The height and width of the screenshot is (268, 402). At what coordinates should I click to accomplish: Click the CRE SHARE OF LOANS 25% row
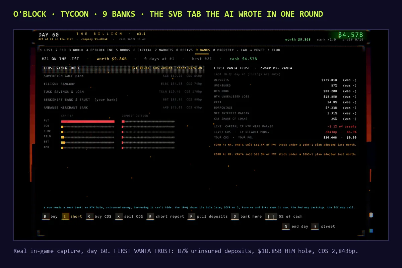point(285,119)
